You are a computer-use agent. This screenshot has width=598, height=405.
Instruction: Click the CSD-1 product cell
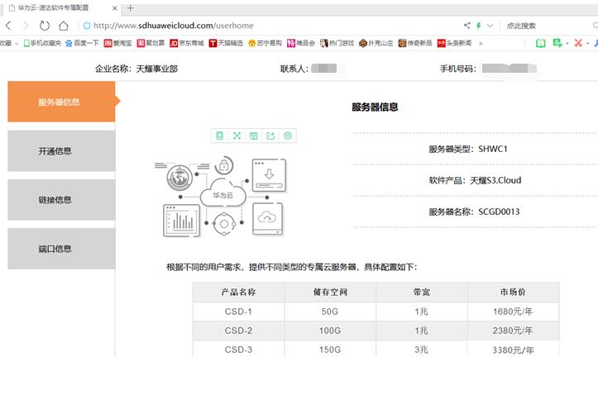click(238, 312)
